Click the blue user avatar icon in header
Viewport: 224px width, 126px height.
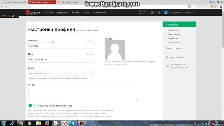pyautogui.click(x=166, y=13)
